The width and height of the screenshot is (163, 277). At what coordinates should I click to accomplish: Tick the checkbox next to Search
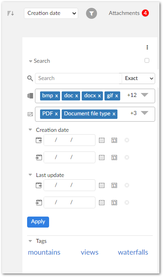(x=147, y=60)
